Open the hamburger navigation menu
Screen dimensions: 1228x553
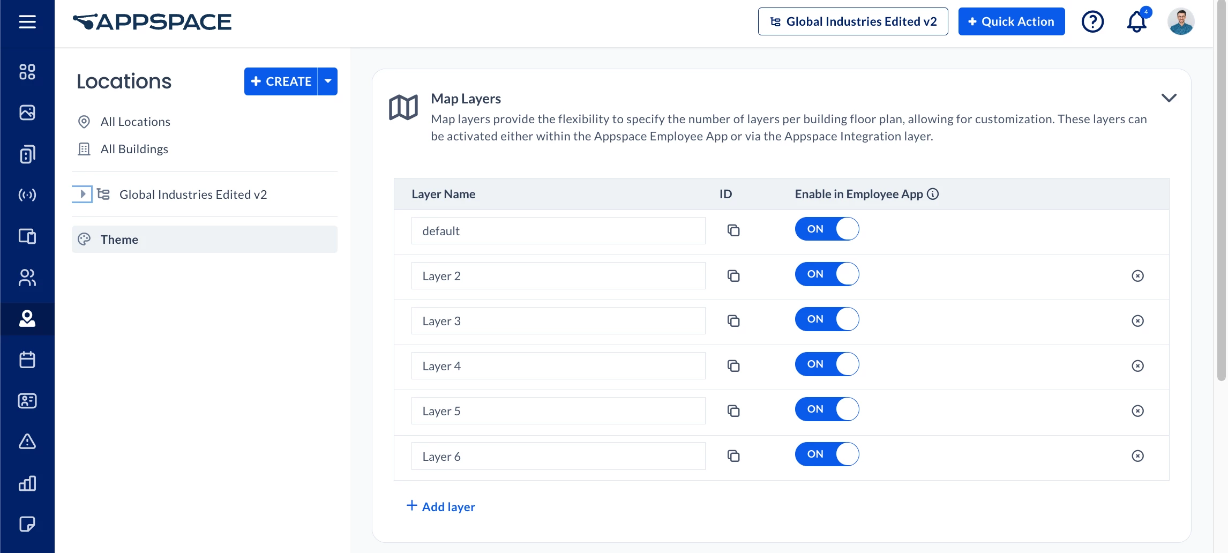click(27, 22)
